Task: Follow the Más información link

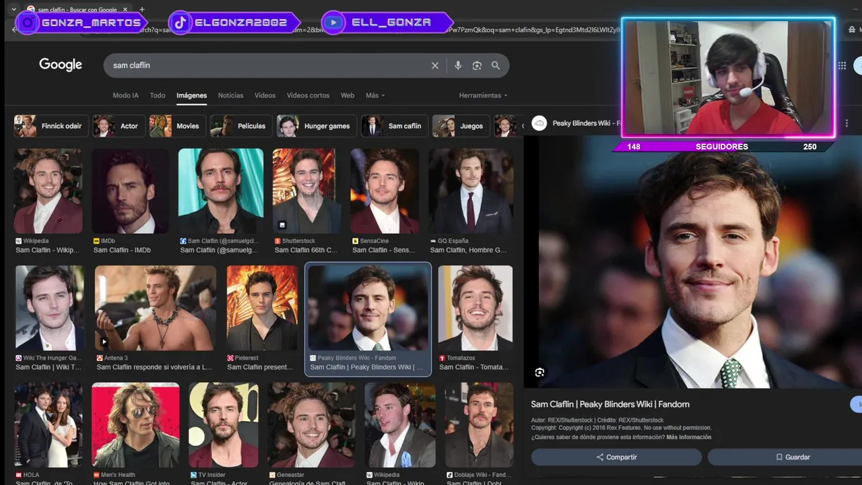Action: [x=688, y=437]
